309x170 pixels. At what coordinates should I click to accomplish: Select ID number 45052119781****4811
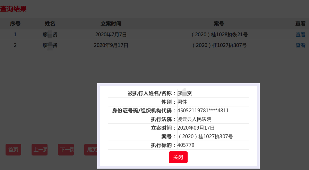(203, 111)
